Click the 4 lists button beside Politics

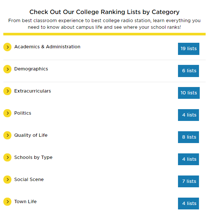[x=188, y=115]
